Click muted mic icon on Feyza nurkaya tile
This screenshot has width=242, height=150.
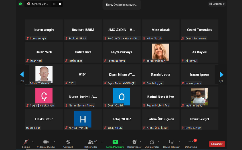pos(105,61)
